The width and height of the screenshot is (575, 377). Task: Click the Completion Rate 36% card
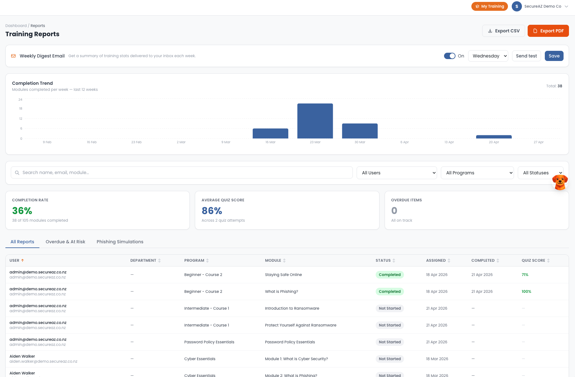[98, 210]
